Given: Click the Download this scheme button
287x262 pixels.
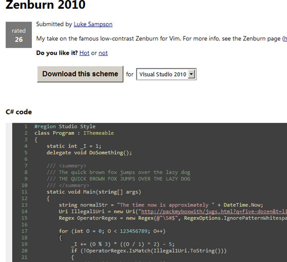Looking at the screenshot, I should click(x=80, y=74).
